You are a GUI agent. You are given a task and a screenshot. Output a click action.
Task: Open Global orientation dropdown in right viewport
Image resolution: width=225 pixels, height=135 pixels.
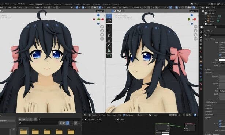tap(136, 7)
